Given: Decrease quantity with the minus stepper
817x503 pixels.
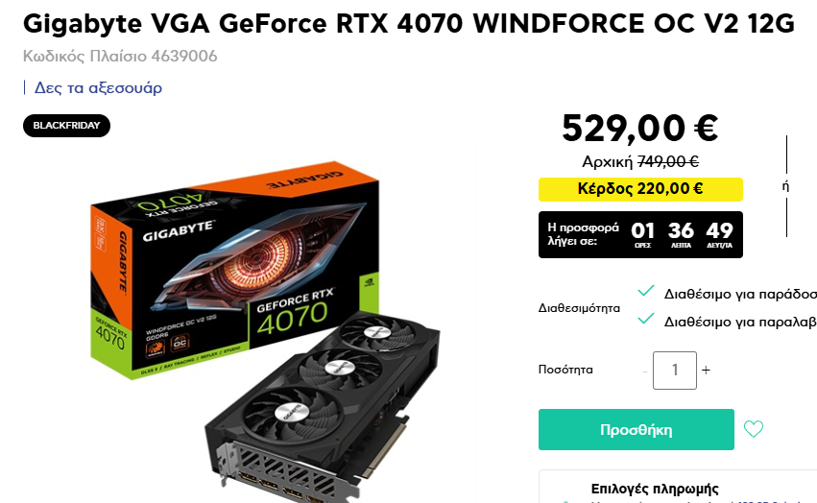Looking at the screenshot, I should 645,371.
